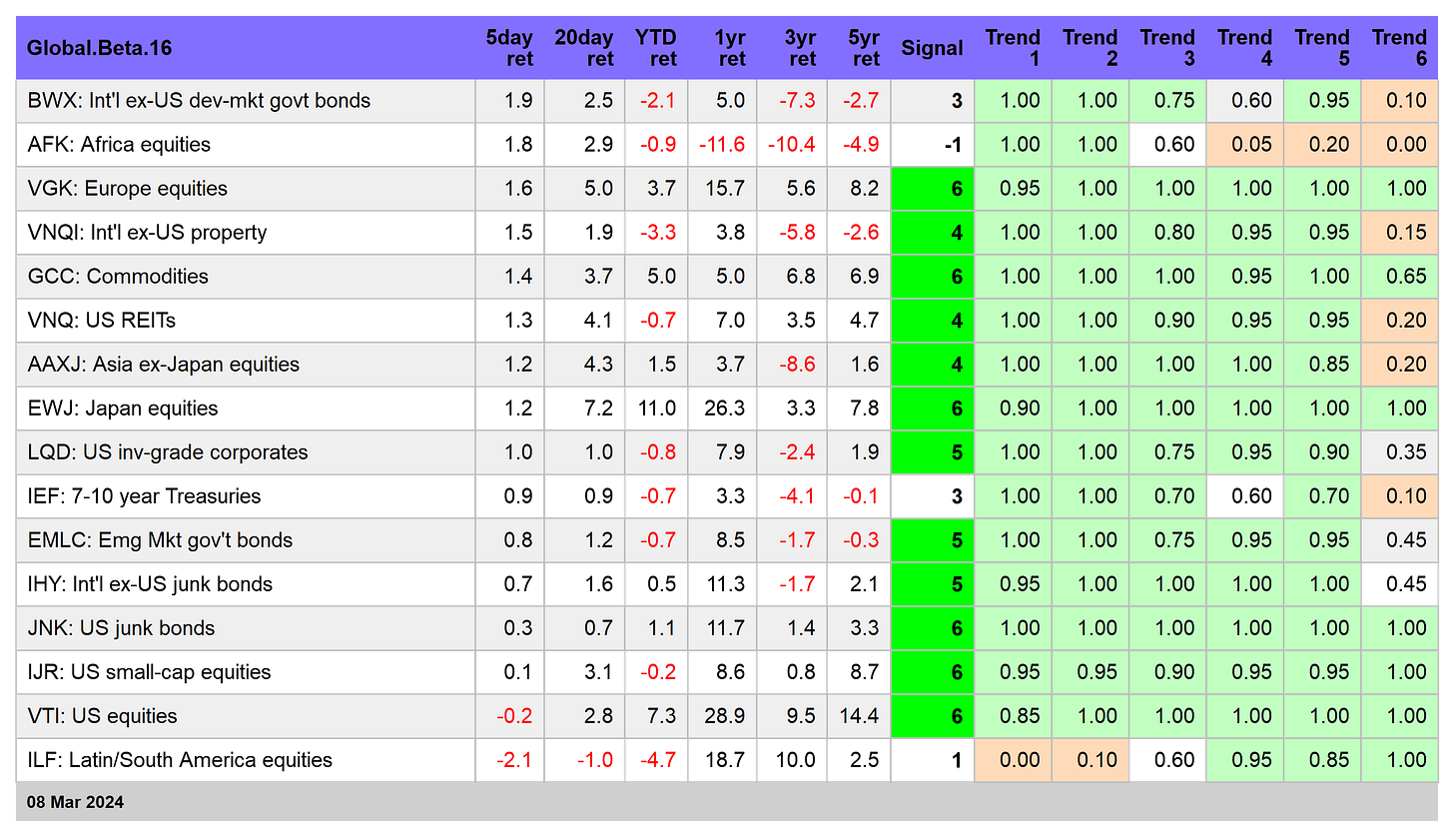Select the IHY Int'l ex-US junk bonds row label
This screenshot has height=837, width=1454.
[150, 584]
